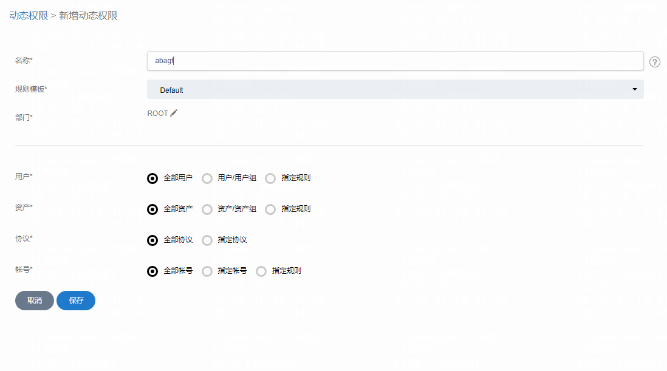The width and height of the screenshot is (667, 371).
Task: Select 资产/资产组 radio option
Action: pos(207,209)
